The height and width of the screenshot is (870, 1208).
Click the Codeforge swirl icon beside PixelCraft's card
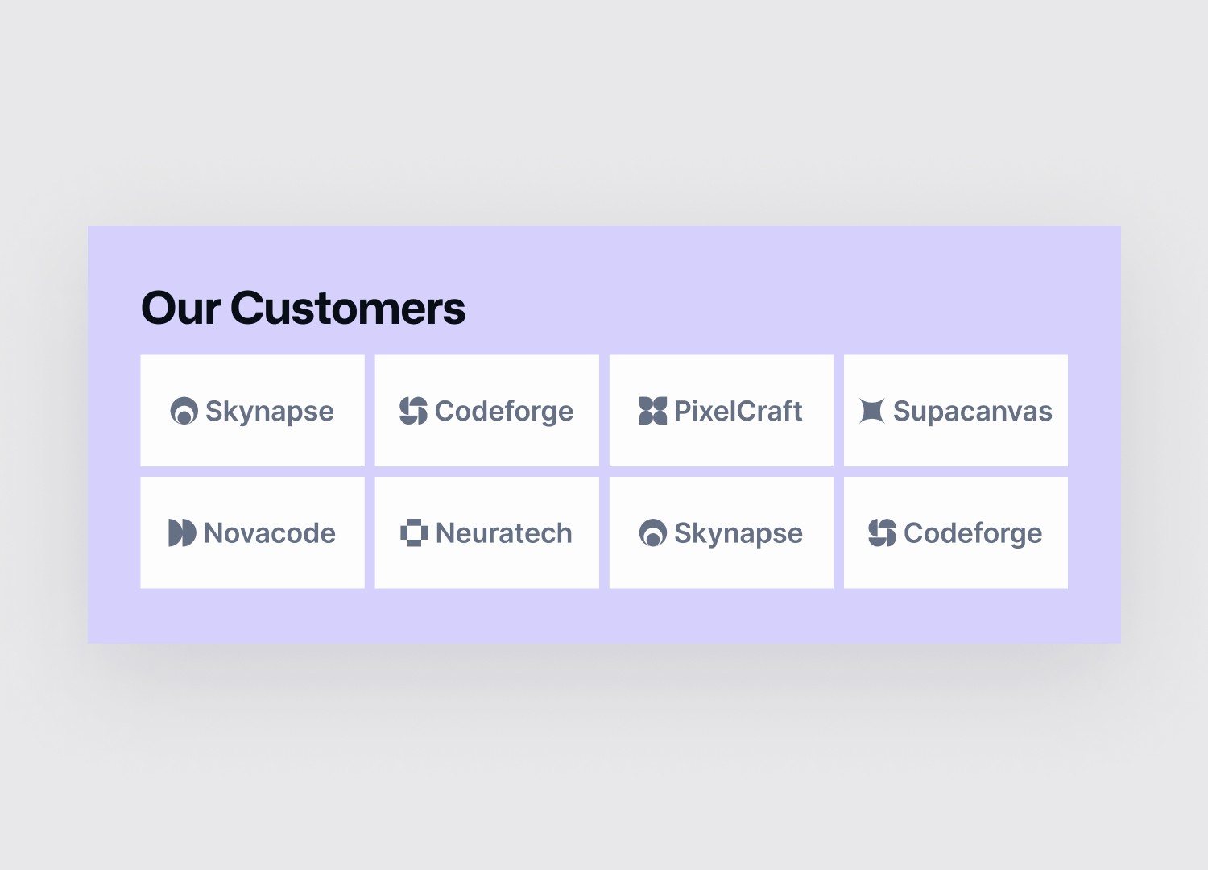pos(413,411)
